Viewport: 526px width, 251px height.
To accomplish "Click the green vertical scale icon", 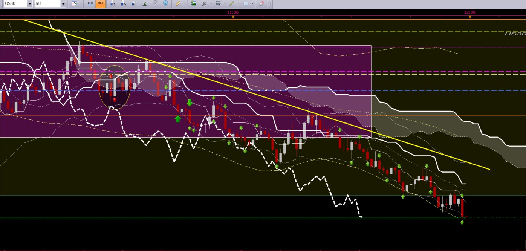I will point(145,3).
